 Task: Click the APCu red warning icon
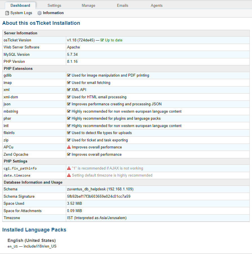69,147
